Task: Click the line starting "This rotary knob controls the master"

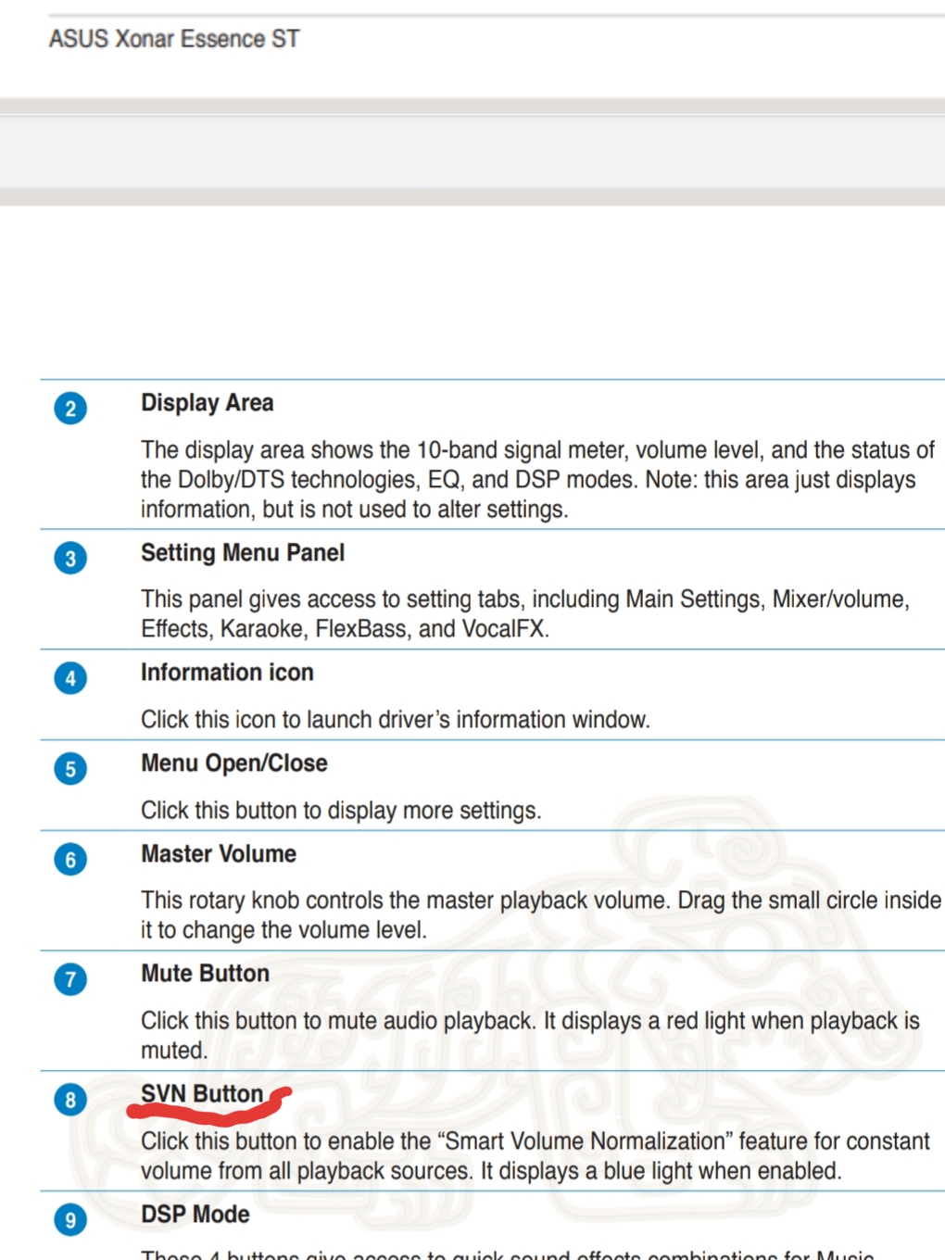Action: tap(541, 901)
